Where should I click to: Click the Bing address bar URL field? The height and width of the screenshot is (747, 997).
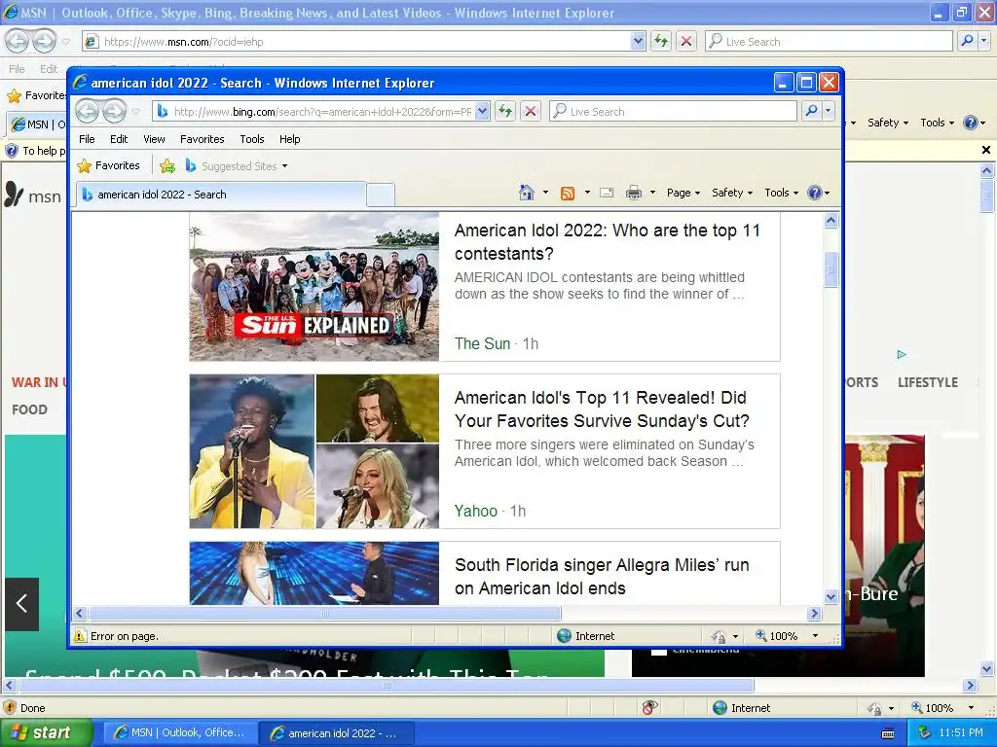tap(321, 111)
